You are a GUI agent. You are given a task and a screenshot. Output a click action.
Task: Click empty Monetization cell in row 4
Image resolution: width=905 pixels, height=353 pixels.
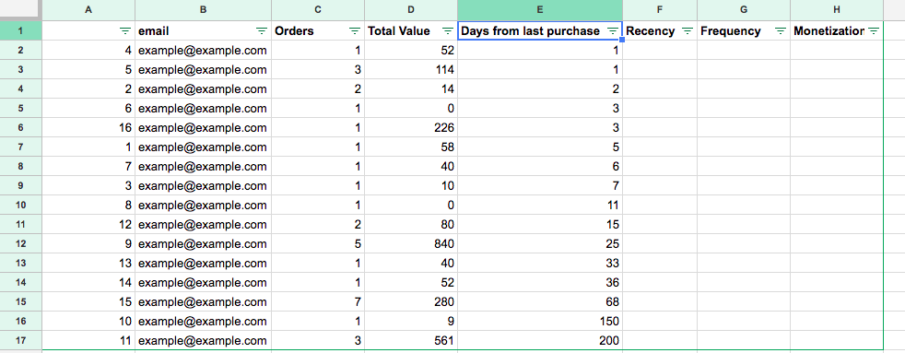click(x=837, y=88)
